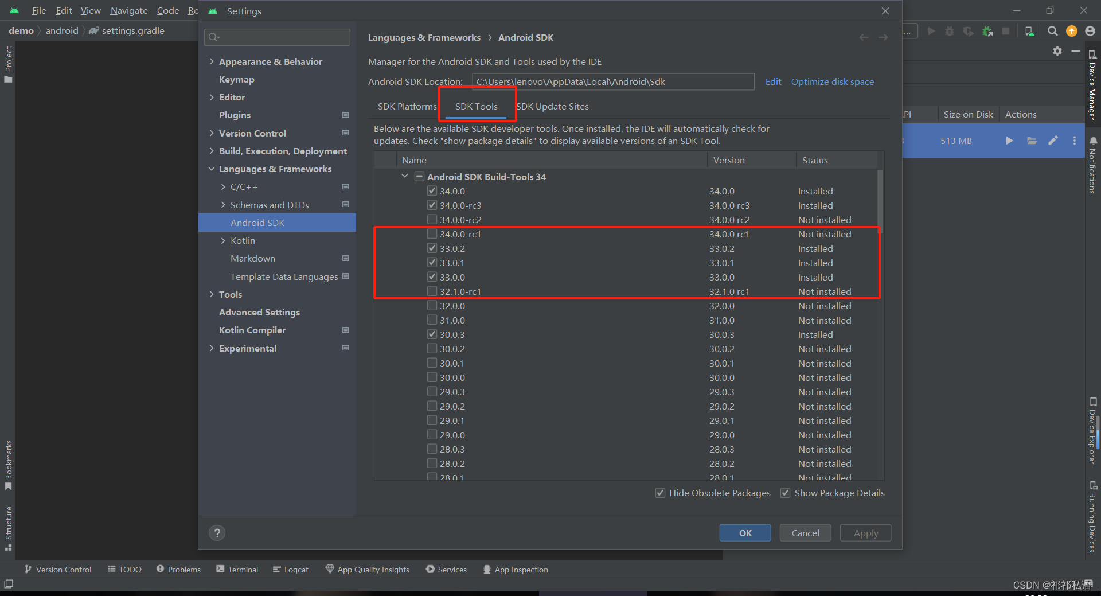The width and height of the screenshot is (1101, 596).
Task: Expand Kotlin settings node
Action: 223,240
